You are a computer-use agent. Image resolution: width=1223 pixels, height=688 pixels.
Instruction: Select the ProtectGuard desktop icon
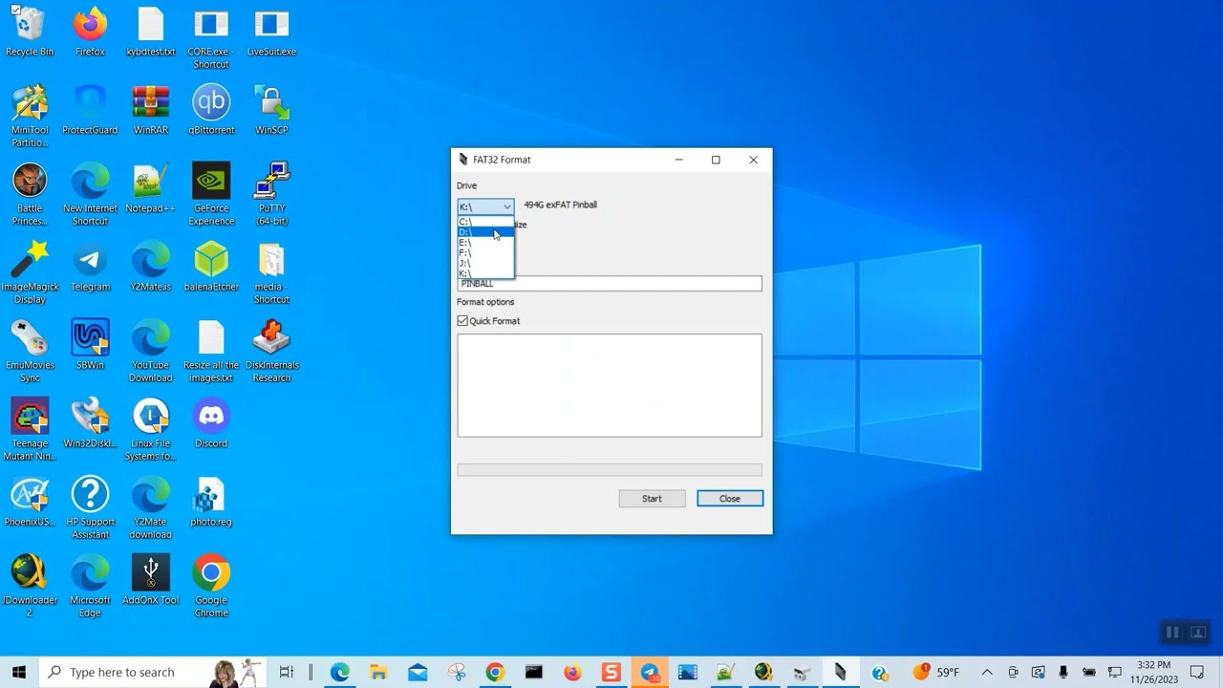pyautogui.click(x=90, y=110)
